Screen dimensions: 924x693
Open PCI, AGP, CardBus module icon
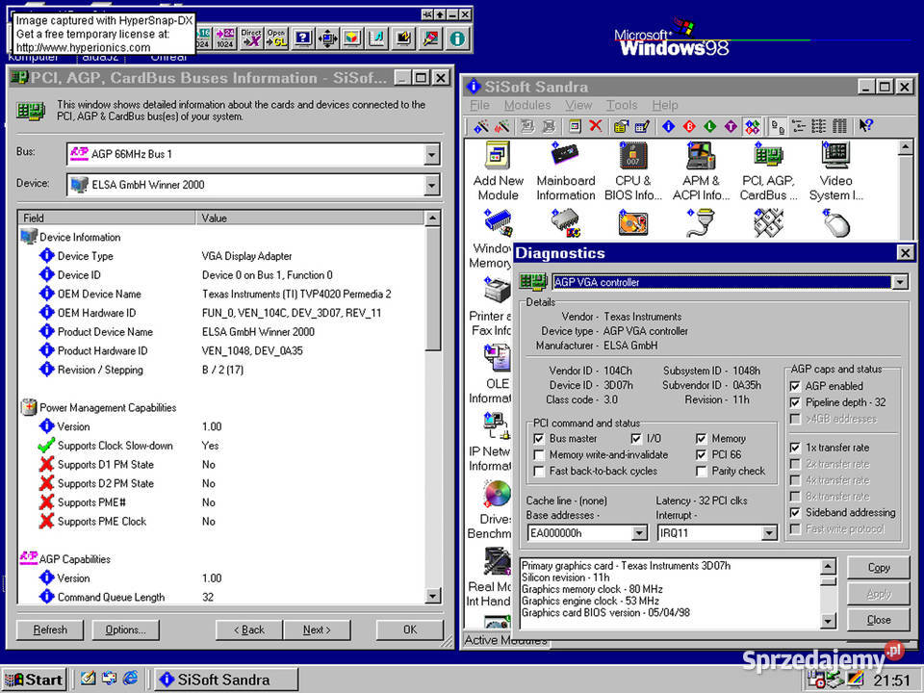pyautogui.click(x=768, y=171)
